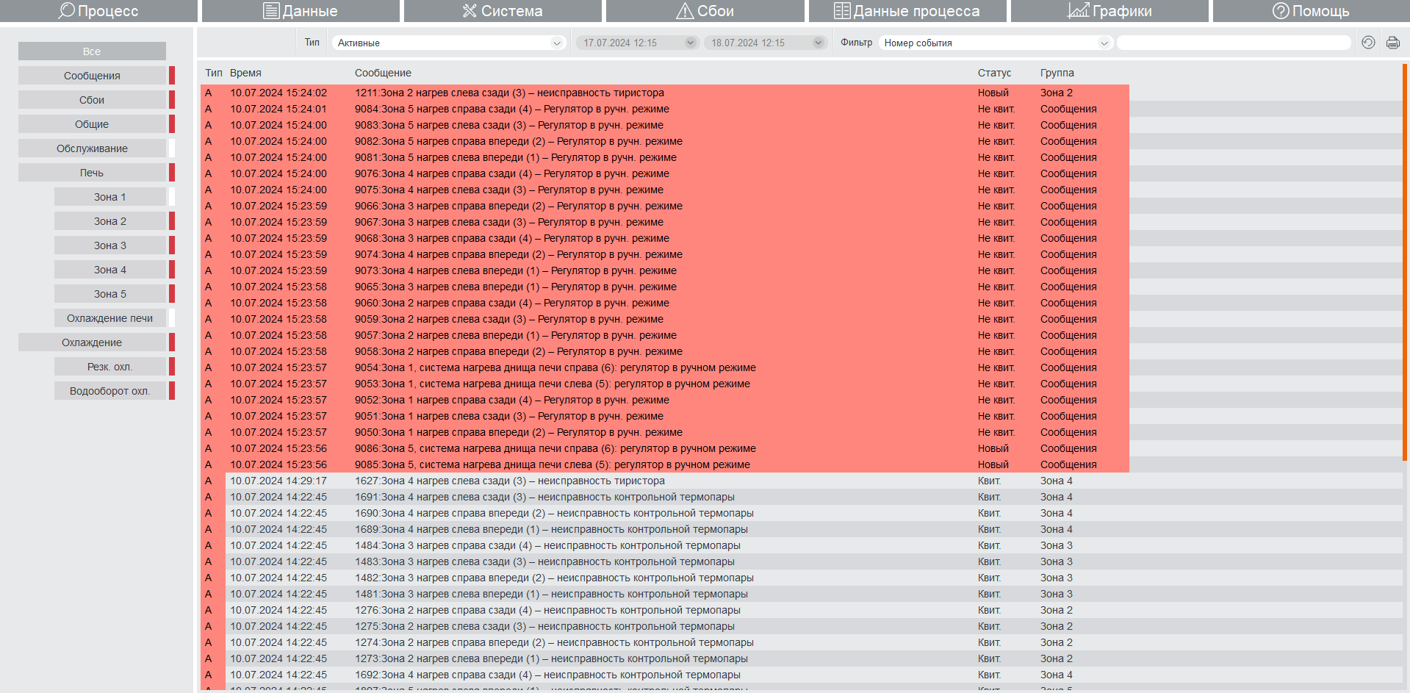
Task: Open Графики via the chart icon
Action: pyautogui.click(x=1078, y=10)
